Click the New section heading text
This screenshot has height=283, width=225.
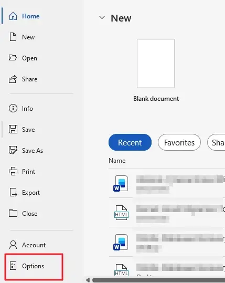click(x=121, y=18)
